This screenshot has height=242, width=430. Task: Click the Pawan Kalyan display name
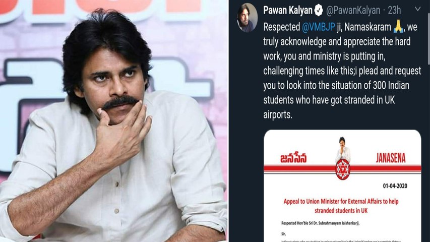(288, 11)
